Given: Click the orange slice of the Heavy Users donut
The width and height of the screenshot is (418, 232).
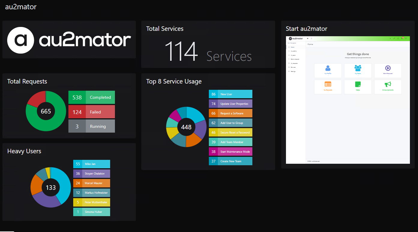Looking at the screenshot, I should [36, 185].
